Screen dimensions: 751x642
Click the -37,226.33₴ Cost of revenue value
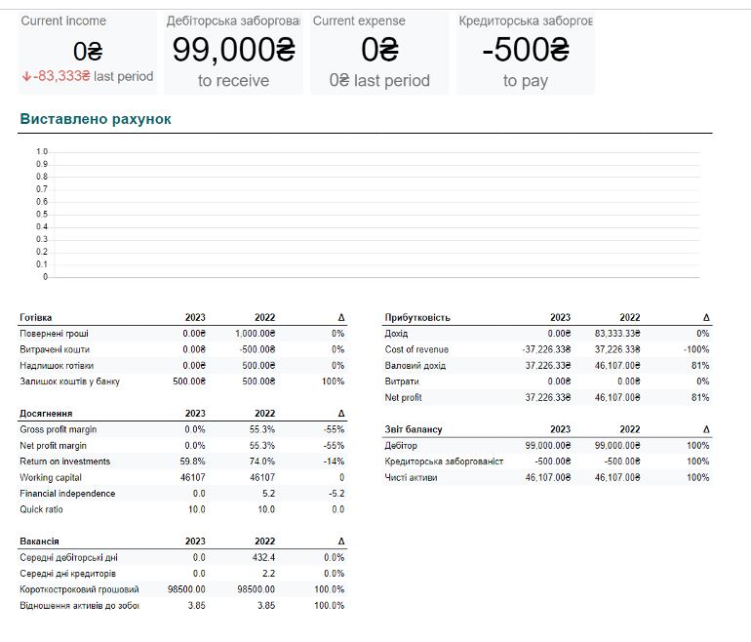point(546,349)
